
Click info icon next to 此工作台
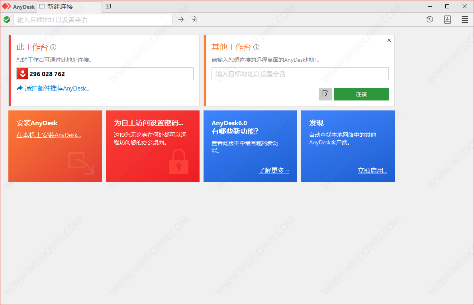(53, 47)
